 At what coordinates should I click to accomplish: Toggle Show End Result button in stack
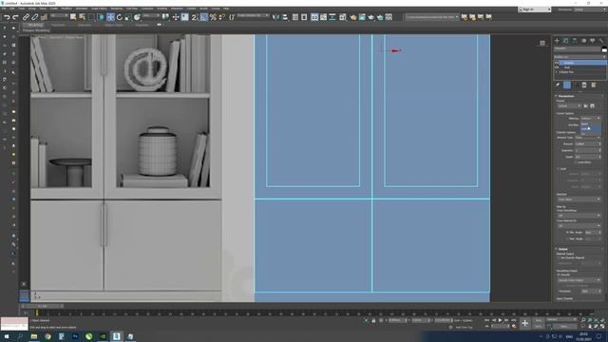click(x=567, y=85)
